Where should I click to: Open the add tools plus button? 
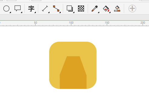[x=132, y=8]
